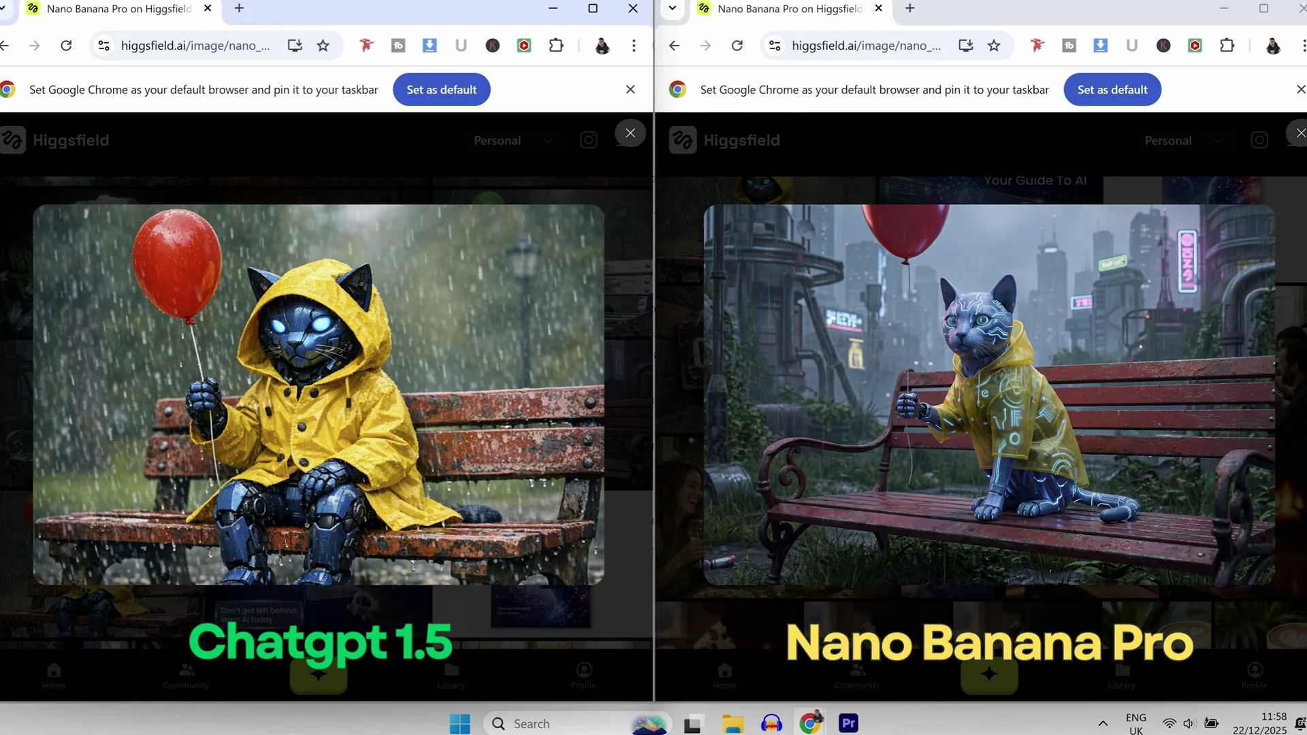This screenshot has width=1307, height=735.
Task: Select the Home icon in Higgsfield navigation
Action: 53,675
